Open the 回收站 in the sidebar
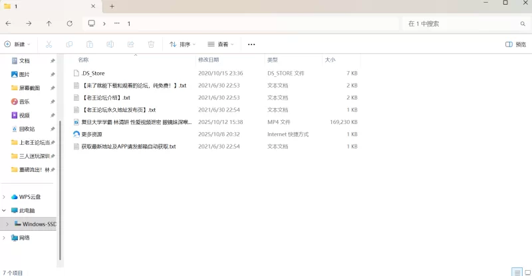The image size is (532, 276). [27, 129]
